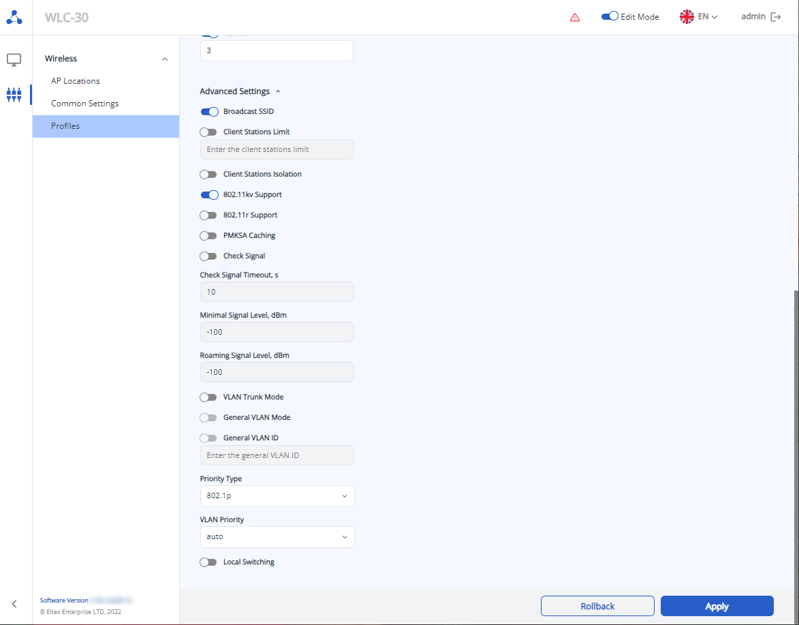Click the Roaming Signal Level field
This screenshot has height=625, width=799.
point(277,372)
